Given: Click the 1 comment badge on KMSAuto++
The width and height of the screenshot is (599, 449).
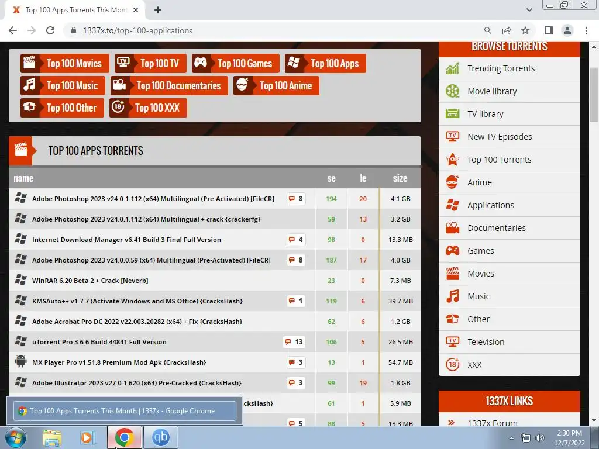Looking at the screenshot, I should [x=296, y=301].
